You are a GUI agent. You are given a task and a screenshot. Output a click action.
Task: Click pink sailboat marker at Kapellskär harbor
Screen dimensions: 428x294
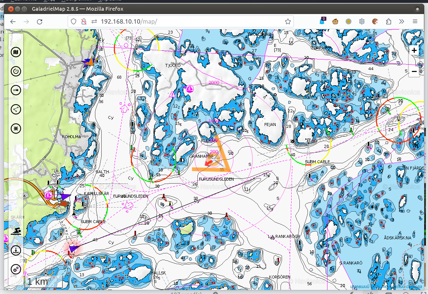[48, 195]
